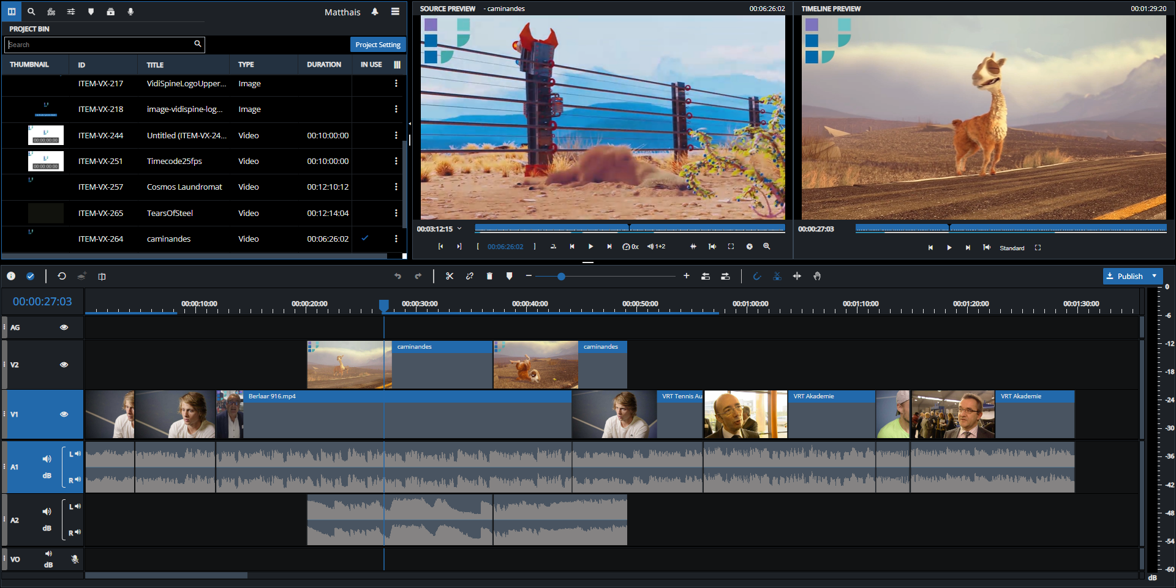This screenshot has width=1176, height=588.
Task: Click the notifications bell icon
Action: (375, 12)
